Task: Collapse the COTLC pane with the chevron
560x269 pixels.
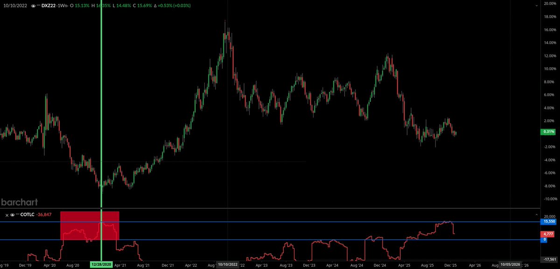Action: pos(536,214)
